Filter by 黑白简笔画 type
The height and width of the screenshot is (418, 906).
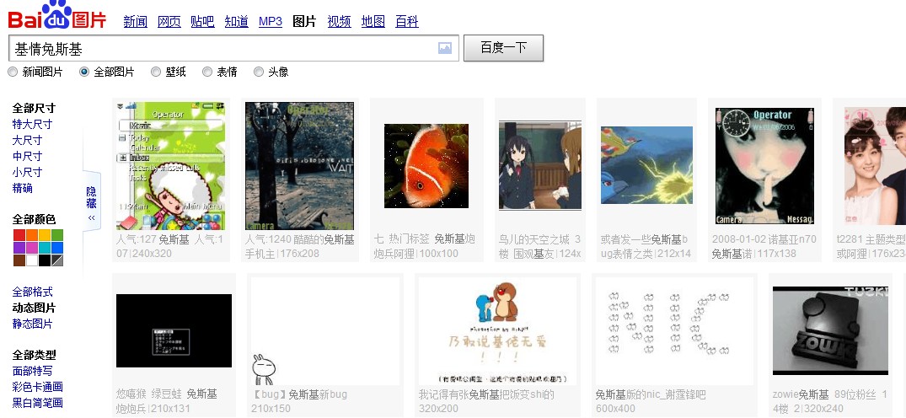[38, 403]
